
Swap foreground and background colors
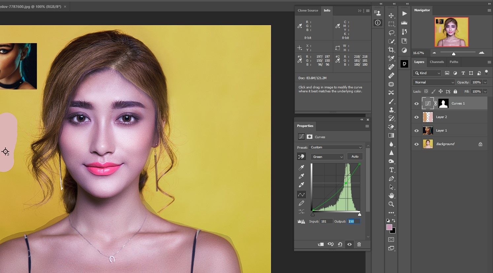click(394, 221)
